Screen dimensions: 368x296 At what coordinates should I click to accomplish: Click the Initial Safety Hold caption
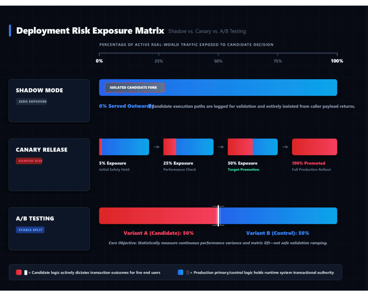[114, 169]
